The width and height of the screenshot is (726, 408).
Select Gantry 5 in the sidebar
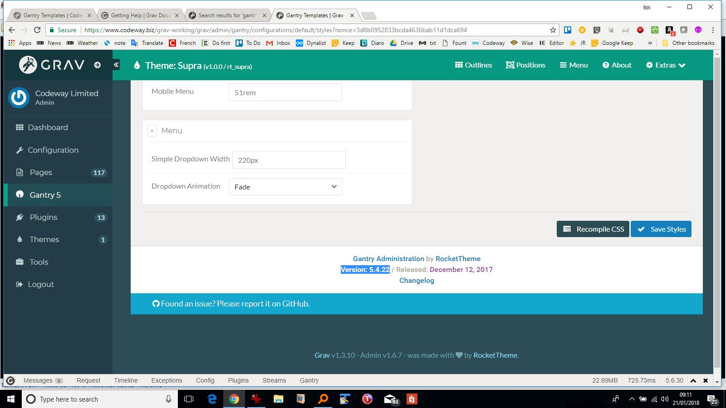[58, 195]
